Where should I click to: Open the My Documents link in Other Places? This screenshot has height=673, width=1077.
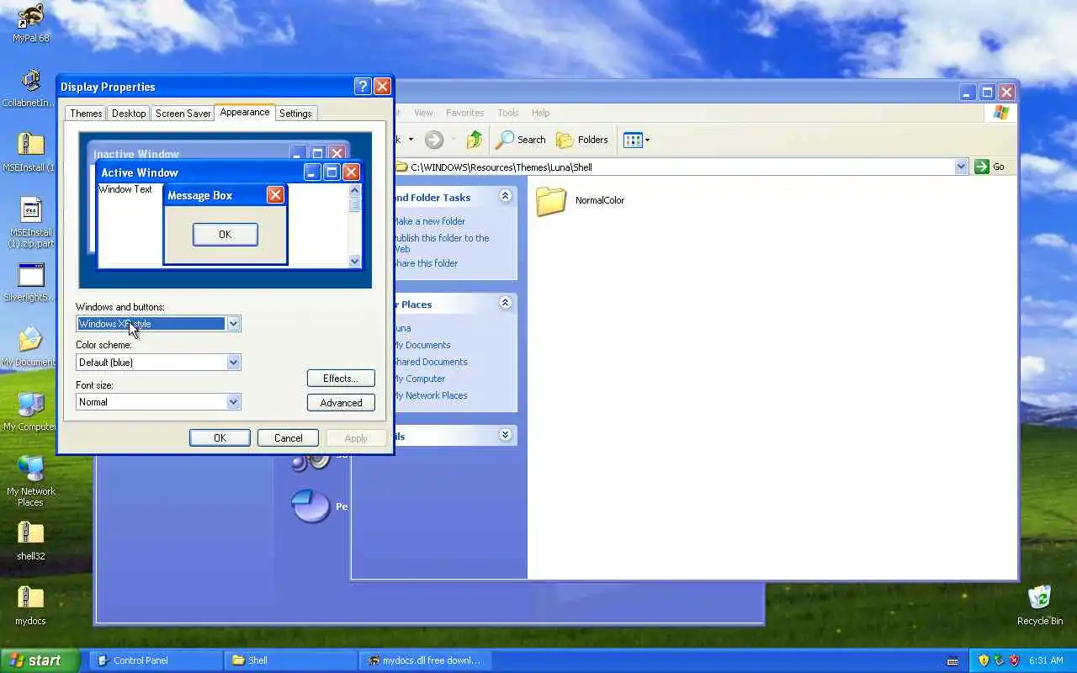422,345
